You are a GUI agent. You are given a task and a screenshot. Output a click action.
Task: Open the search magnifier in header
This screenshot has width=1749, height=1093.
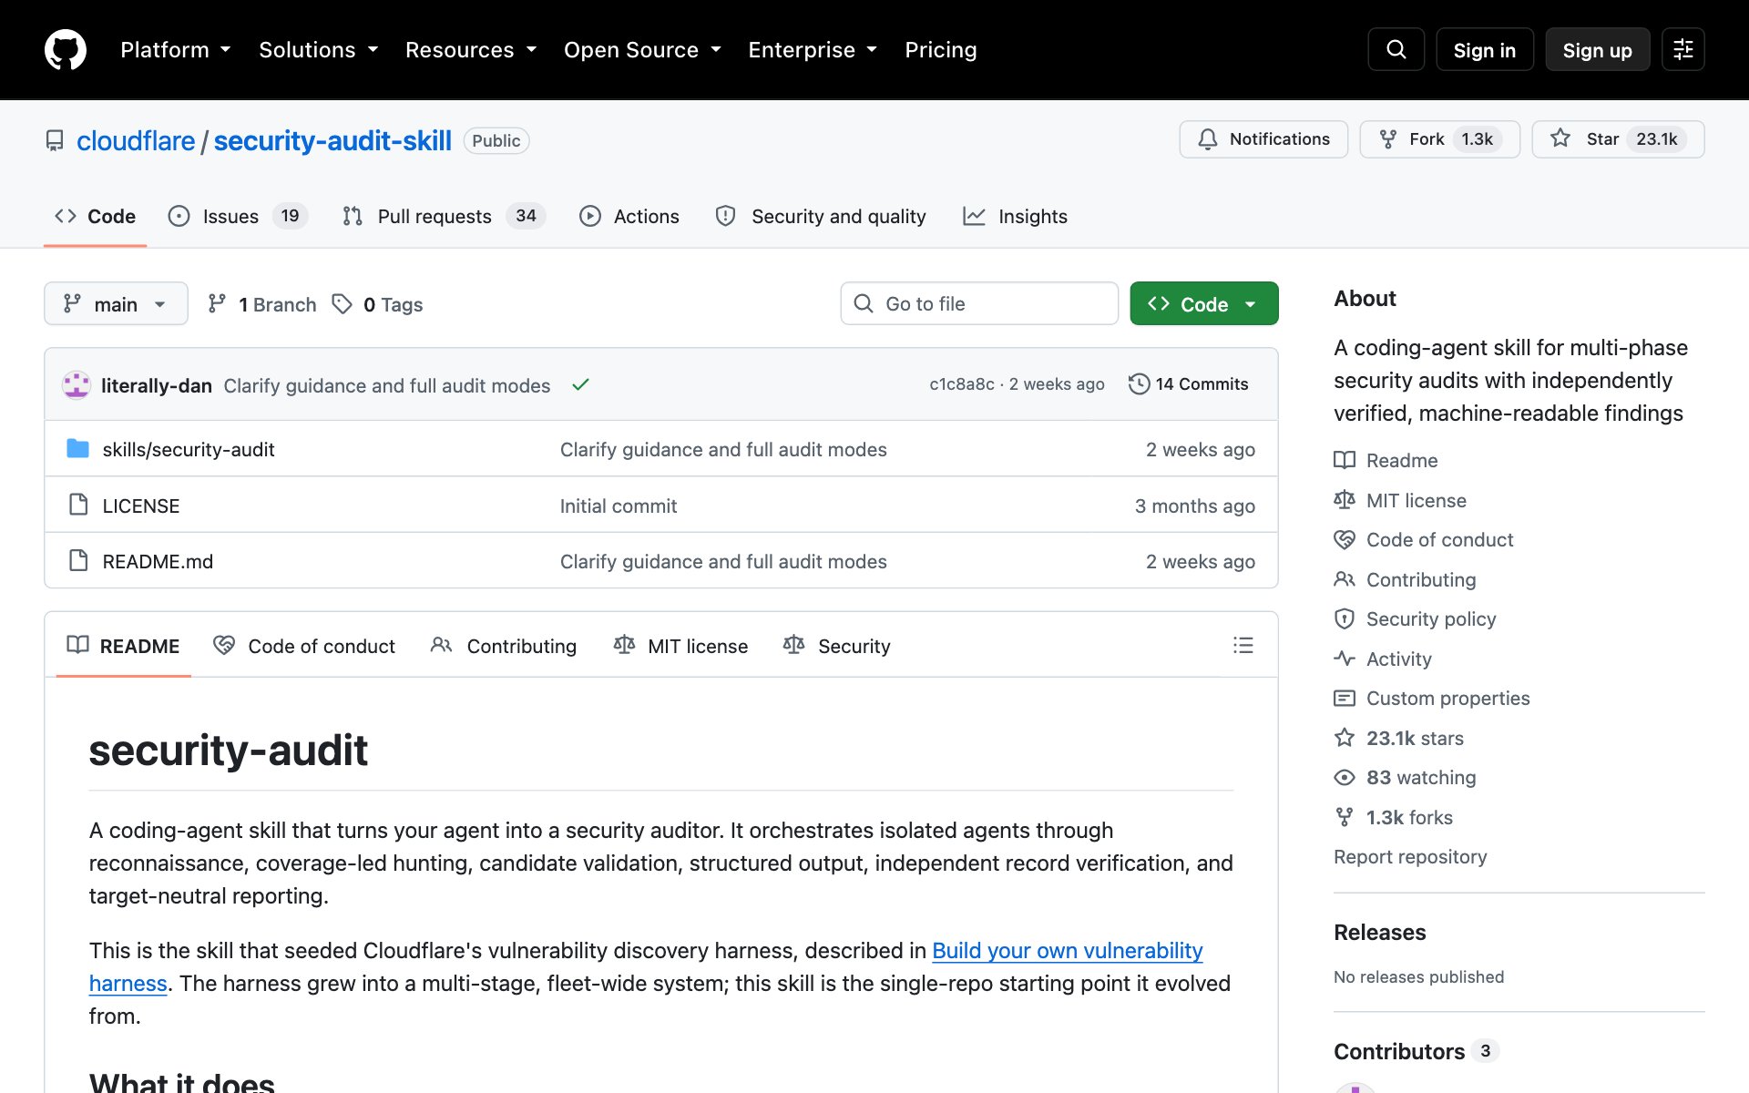(1396, 49)
